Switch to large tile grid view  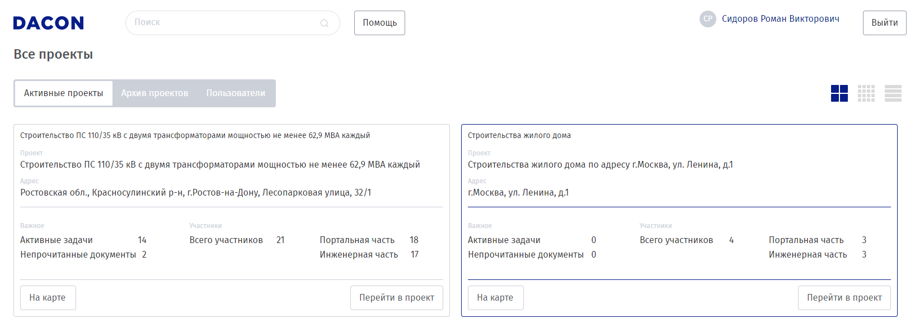(839, 93)
